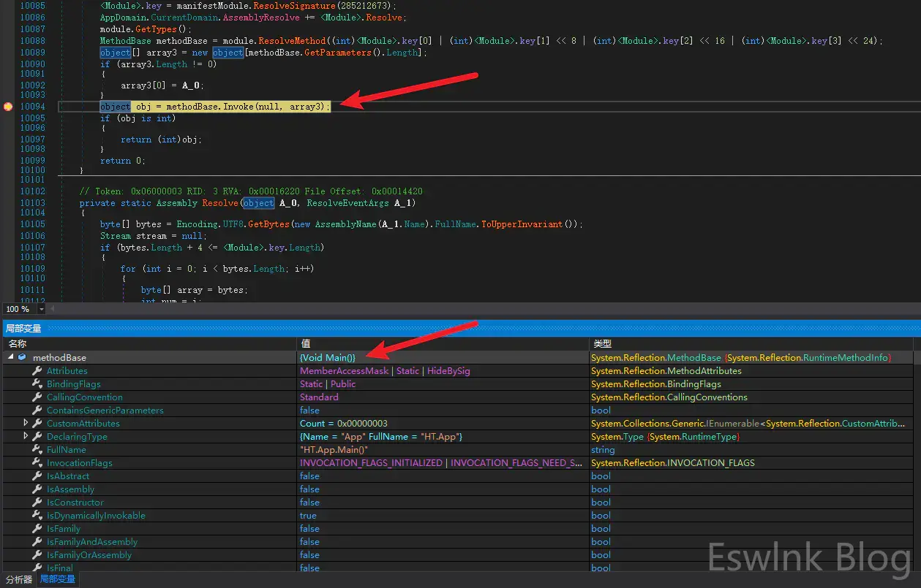Screen dimensions: 921x588
Task: Click the 名称 column header
Action: coord(18,343)
